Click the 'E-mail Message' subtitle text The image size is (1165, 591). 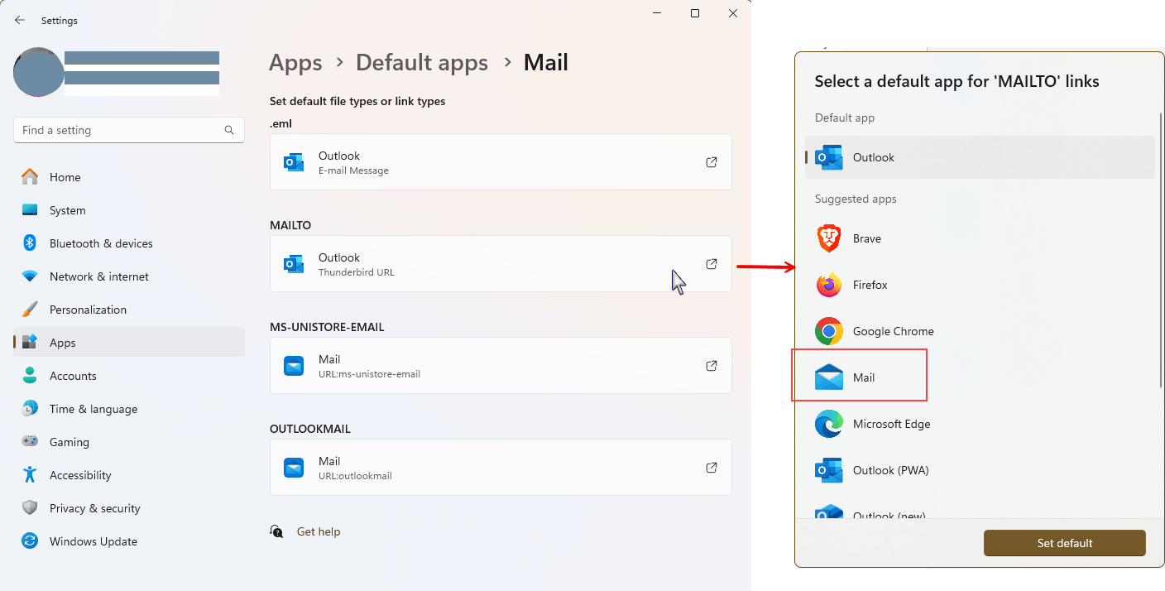click(353, 171)
